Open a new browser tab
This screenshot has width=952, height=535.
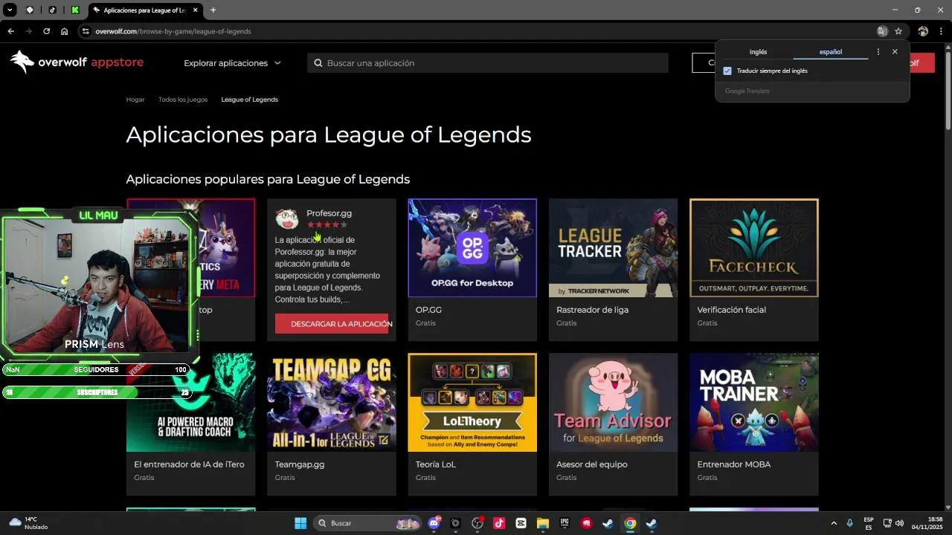click(213, 10)
